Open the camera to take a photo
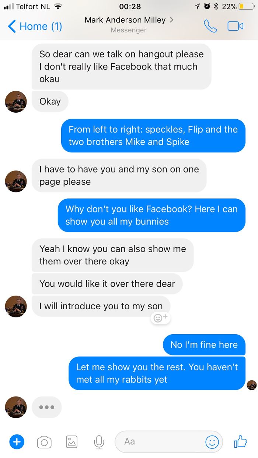258x458 pixels. tap(44, 441)
